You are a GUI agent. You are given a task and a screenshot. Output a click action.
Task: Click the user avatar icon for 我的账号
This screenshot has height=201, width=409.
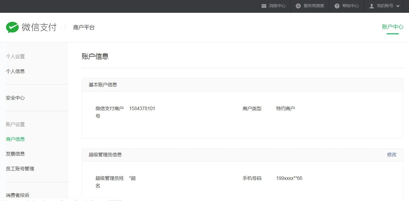click(372, 6)
